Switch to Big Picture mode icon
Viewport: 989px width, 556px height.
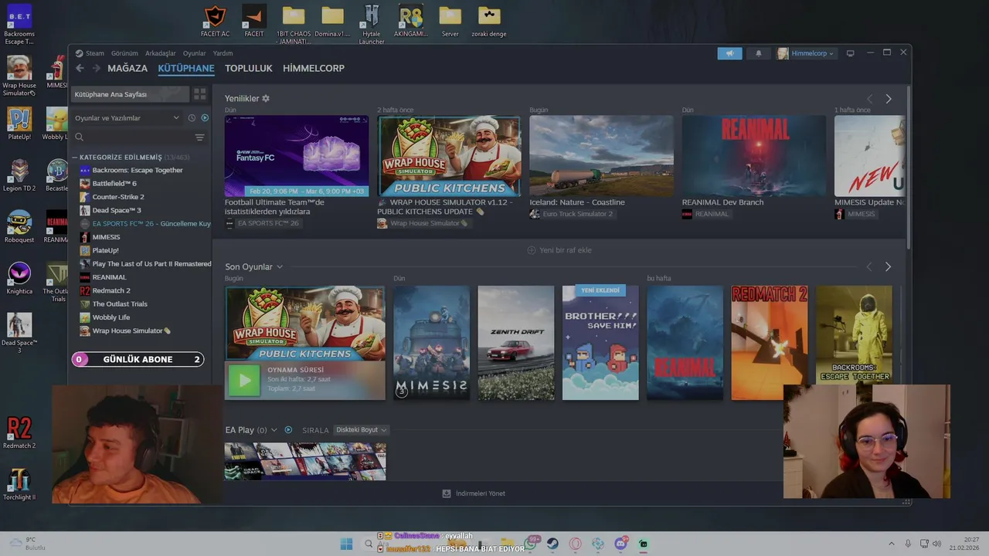click(850, 53)
